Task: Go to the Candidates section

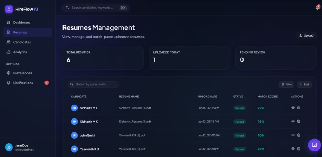Action: click(x=28, y=42)
